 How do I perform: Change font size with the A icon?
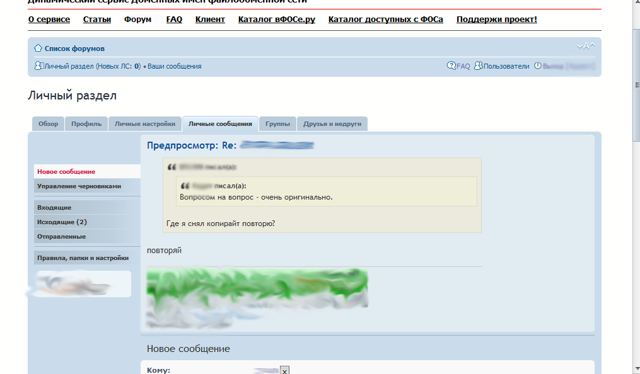pos(586,46)
